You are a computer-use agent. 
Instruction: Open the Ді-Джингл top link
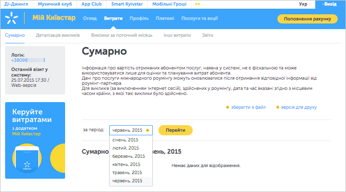click(x=16, y=4)
